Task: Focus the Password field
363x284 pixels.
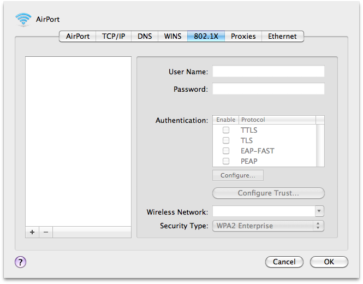Action: click(x=269, y=88)
